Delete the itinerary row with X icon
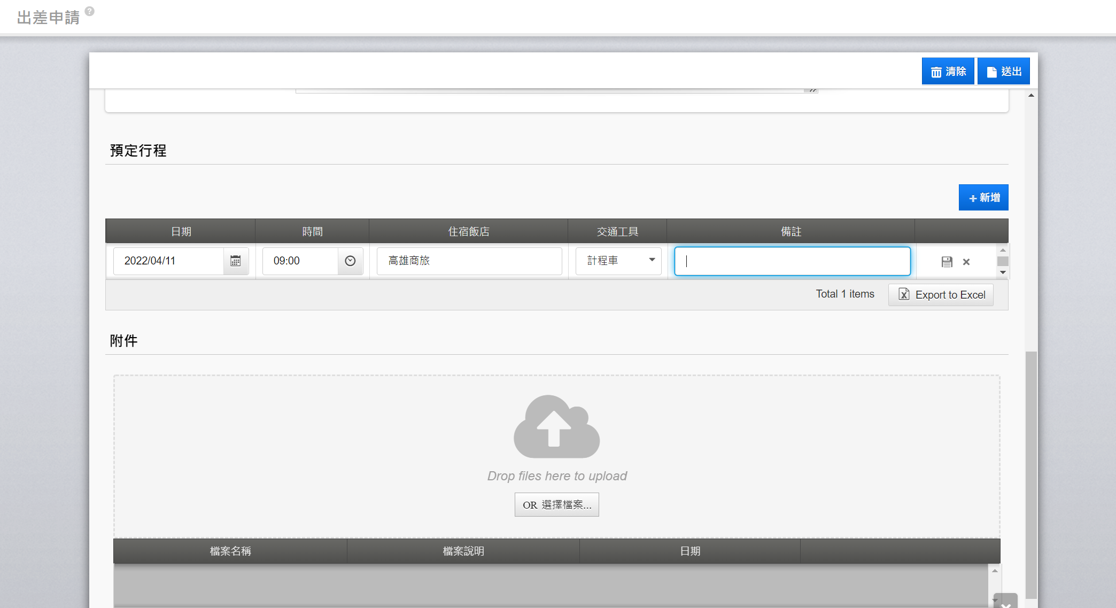 pos(966,262)
